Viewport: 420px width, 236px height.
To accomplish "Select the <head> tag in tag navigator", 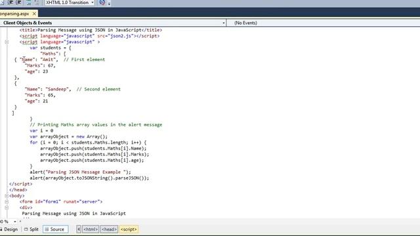I will [109, 229].
